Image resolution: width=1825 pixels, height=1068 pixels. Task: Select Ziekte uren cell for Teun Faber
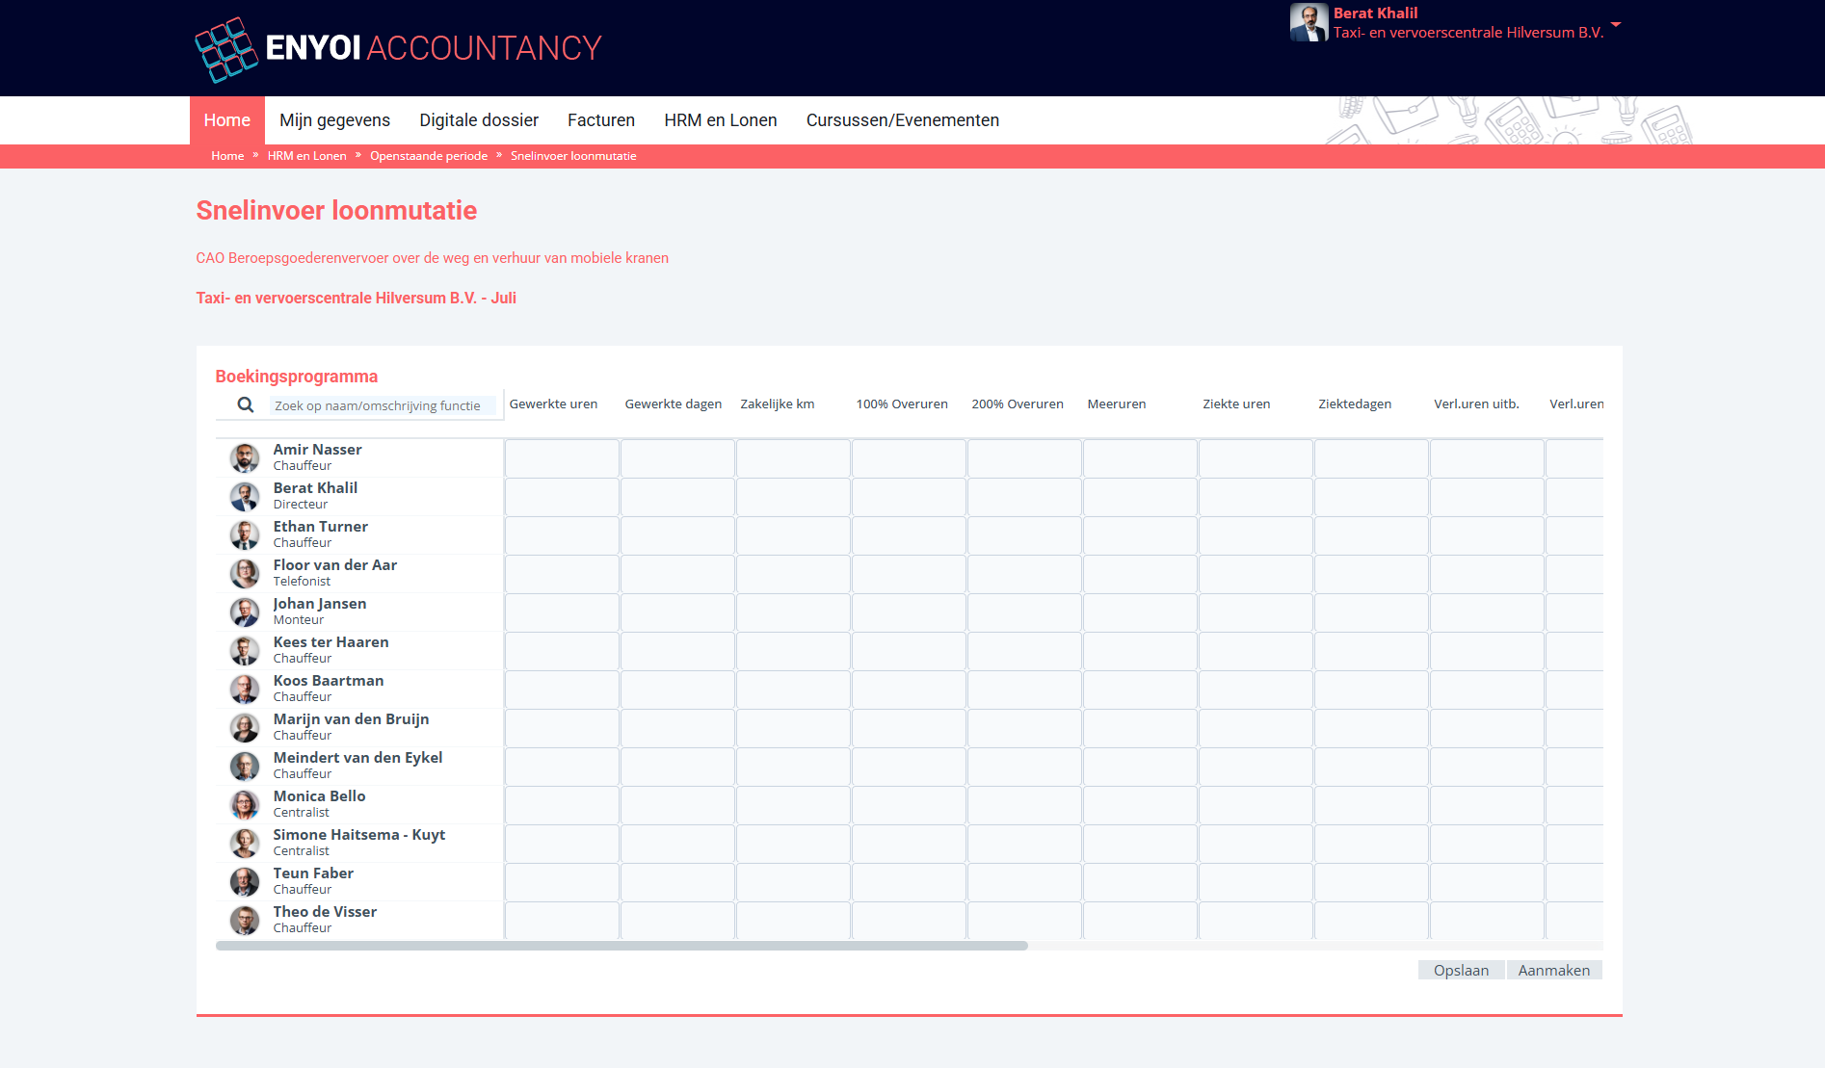point(1256,882)
